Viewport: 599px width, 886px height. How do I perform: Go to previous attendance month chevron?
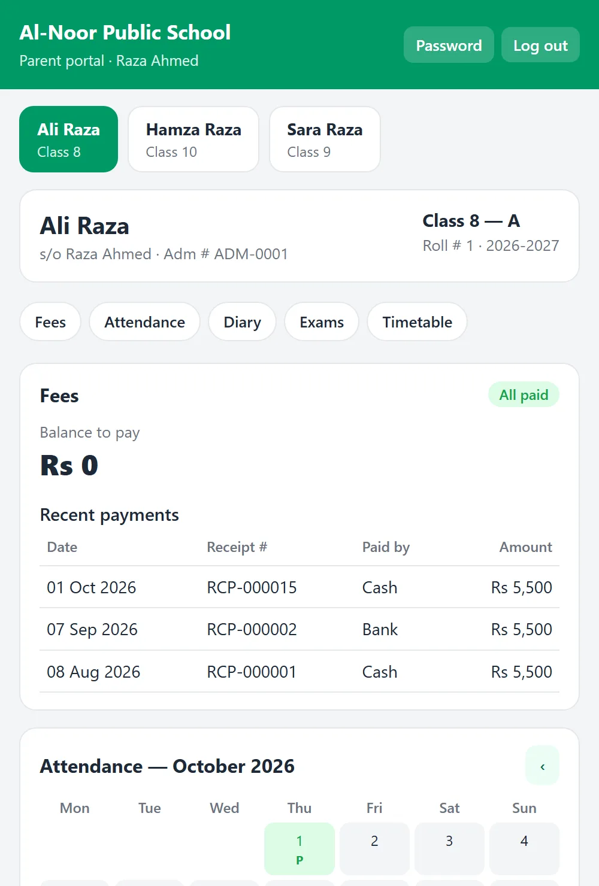(x=542, y=766)
